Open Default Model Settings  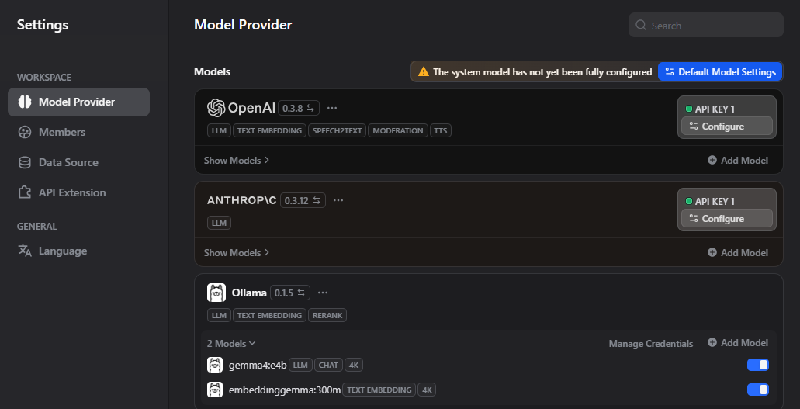[720, 72]
